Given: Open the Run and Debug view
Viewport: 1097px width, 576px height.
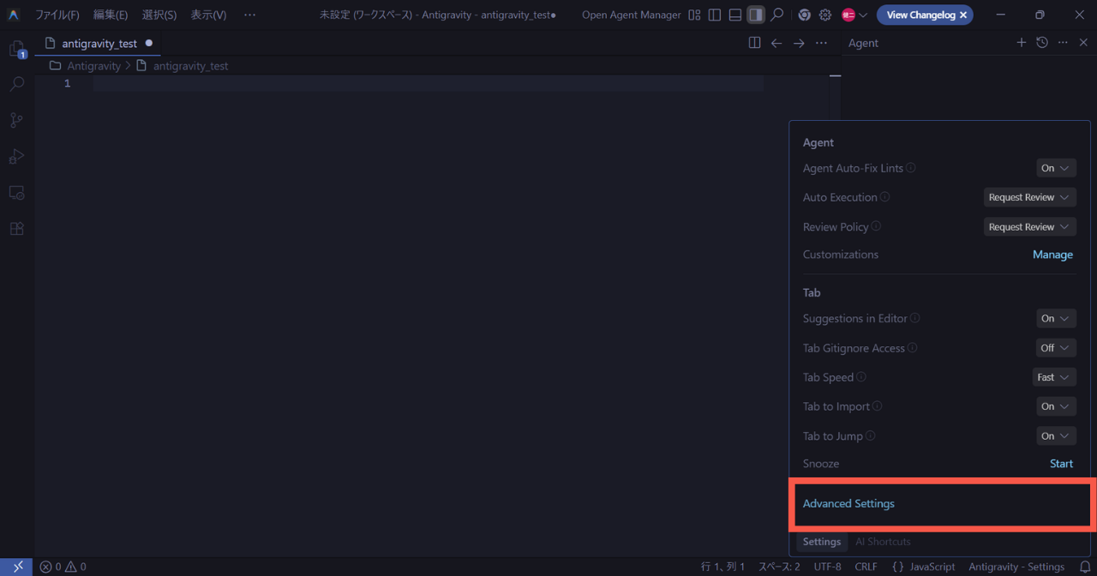Looking at the screenshot, I should [16, 156].
